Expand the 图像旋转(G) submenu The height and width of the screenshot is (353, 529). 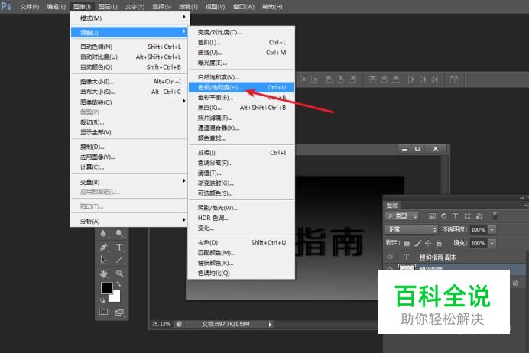(130, 102)
